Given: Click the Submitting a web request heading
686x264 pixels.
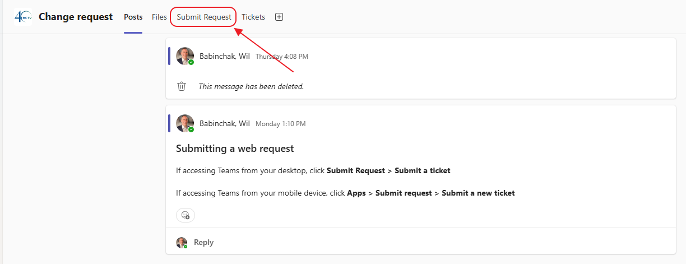Looking at the screenshot, I should point(235,149).
